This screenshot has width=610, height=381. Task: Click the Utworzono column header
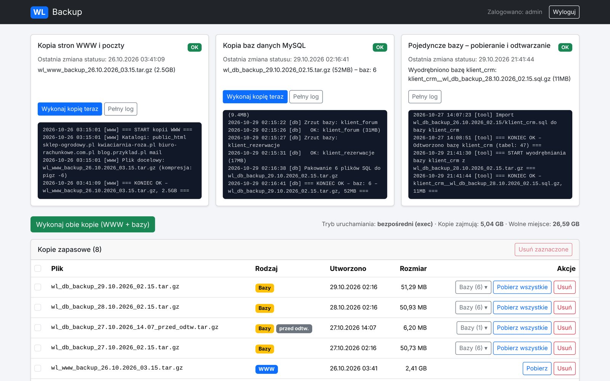pos(348,269)
